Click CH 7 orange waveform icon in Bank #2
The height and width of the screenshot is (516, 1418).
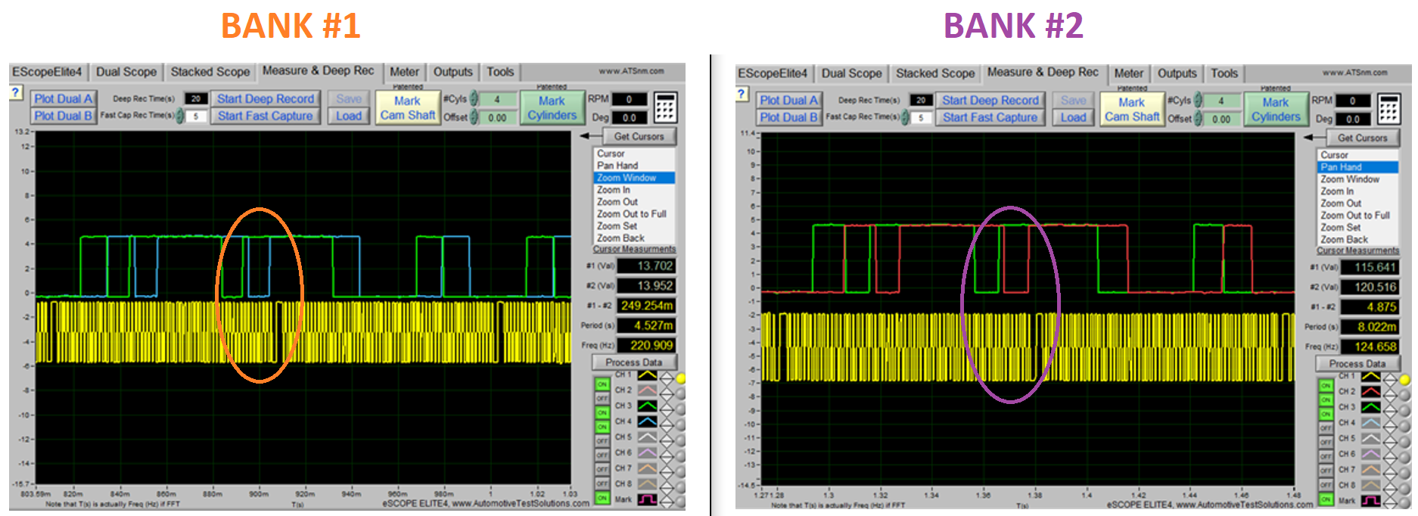point(1371,470)
